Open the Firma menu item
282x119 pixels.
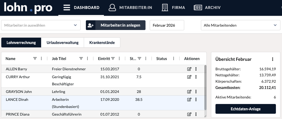click(173, 7)
